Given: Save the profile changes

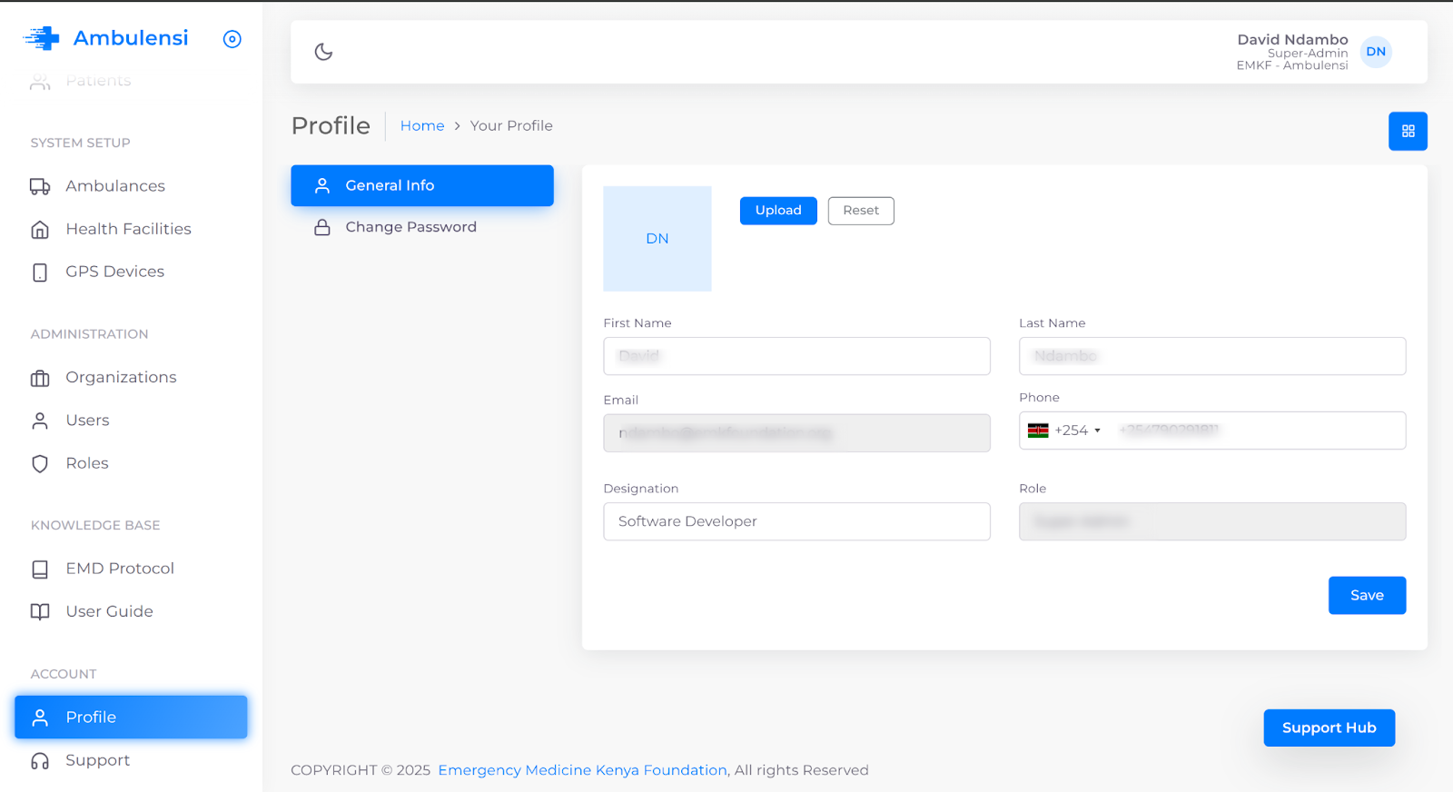Looking at the screenshot, I should click(1367, 596).
